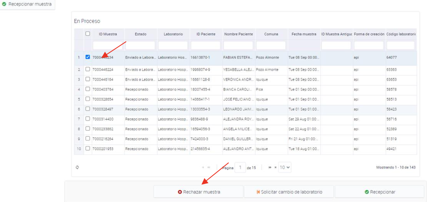Viewport: 427px width, 202px height.
Task: Sort by Fecha muestra column header
Action: pyautogui.click(x=304, y=34)
